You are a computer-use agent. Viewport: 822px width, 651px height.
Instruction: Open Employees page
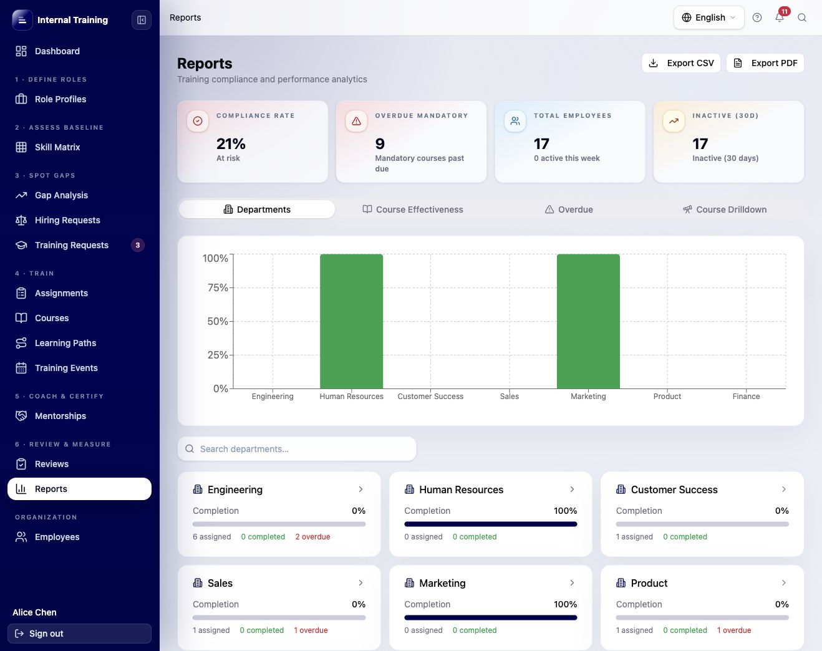click(x=79, y=537)
